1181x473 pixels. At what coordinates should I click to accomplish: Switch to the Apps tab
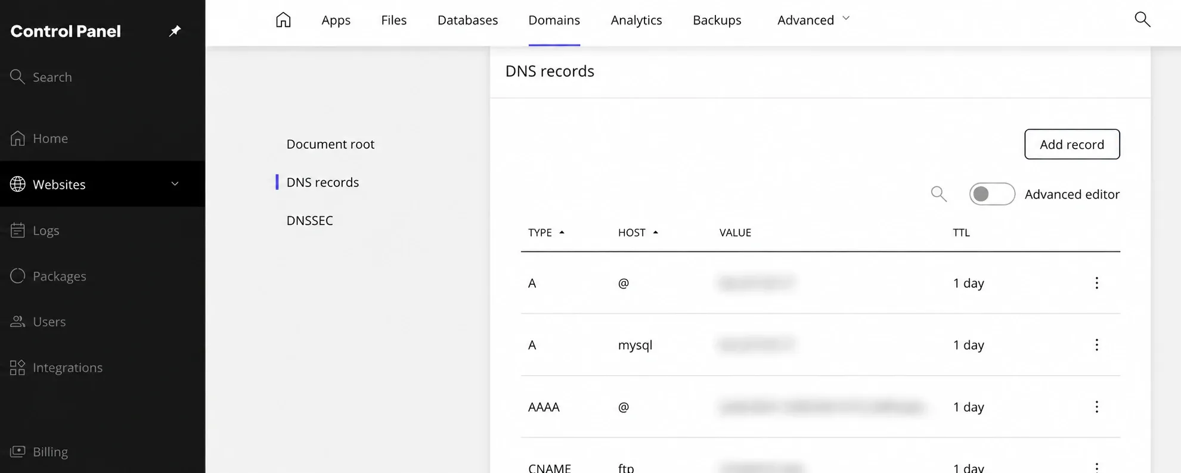click(336, 20)
